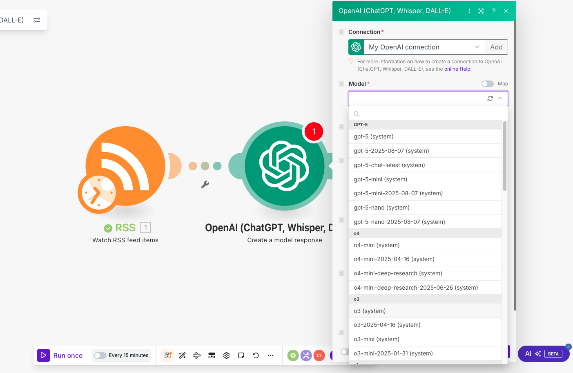Click the purple tools icon
The image size is (573, 373).
(x=306, y=355)
